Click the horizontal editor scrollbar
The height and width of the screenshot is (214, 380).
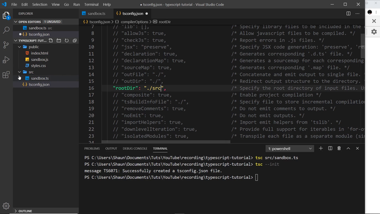(166, 141)
